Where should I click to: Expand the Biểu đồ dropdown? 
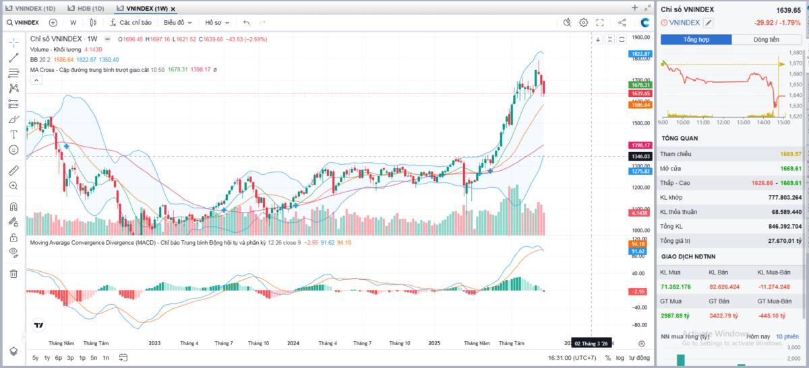178,22
